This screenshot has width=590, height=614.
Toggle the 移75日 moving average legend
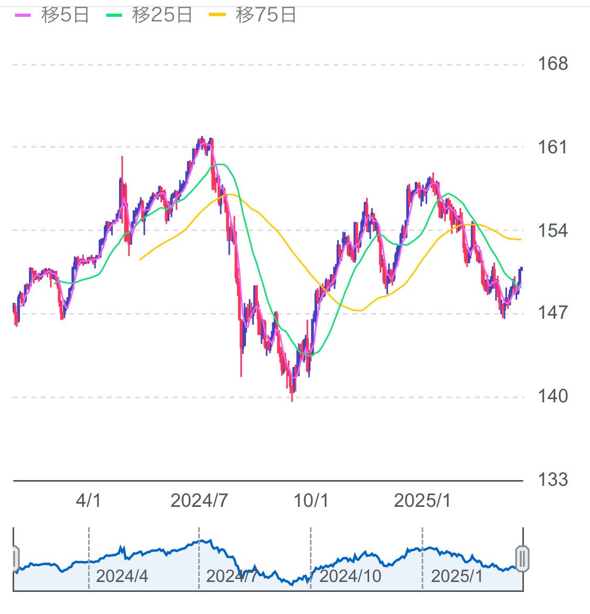click(253, 15)
